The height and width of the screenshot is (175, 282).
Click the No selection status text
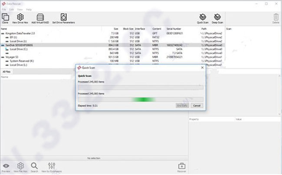pos(94,158)
